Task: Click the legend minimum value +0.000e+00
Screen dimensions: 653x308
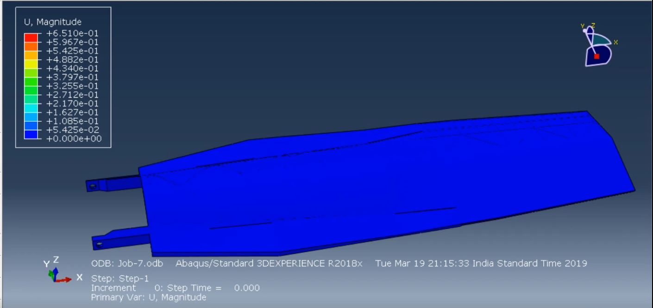Action: click(x=74, y=139)
